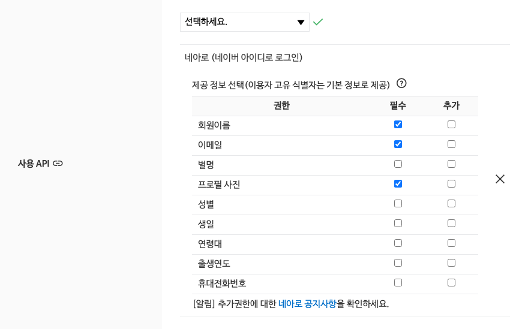Select the additional 출생연도 checkbox
The width and height of the screenshot is (528, 329).
452,262
